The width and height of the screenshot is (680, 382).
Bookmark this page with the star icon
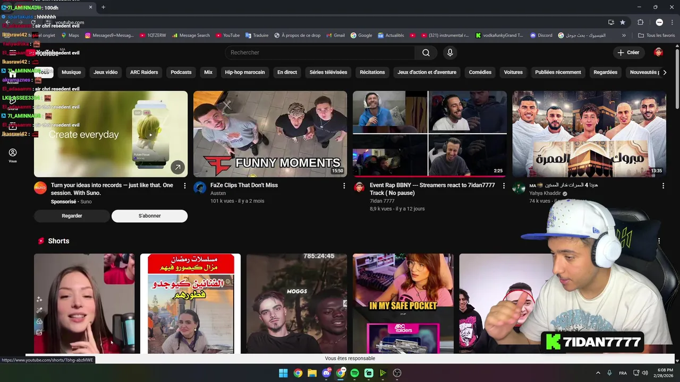(x=622, y=22)
